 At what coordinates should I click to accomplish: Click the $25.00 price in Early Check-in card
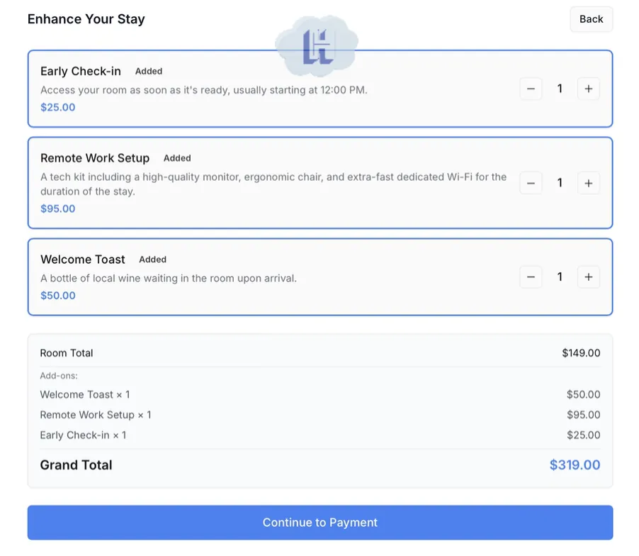click(58, 107)
